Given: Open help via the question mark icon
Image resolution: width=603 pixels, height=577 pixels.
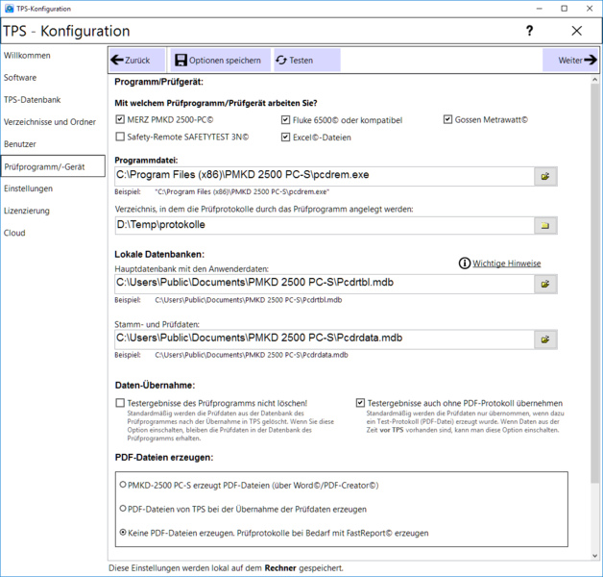Looking at the screenshot, I should 530,31.
